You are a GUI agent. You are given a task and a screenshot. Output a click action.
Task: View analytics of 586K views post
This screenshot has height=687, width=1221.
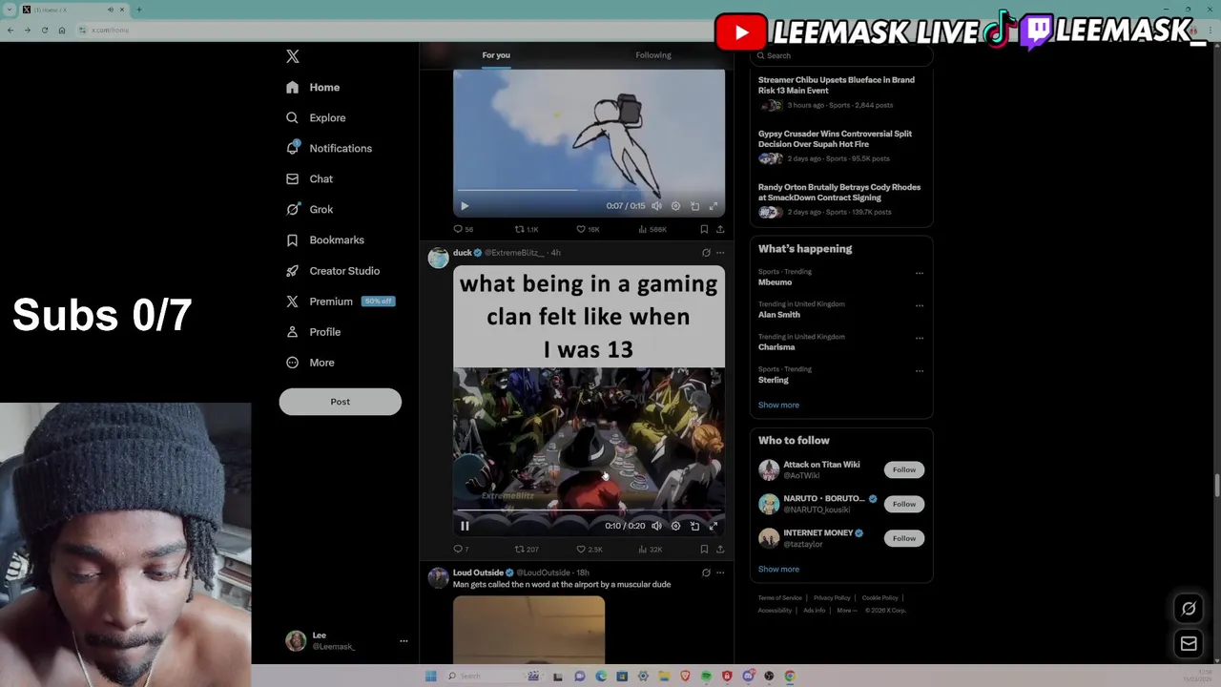[652, 229]
